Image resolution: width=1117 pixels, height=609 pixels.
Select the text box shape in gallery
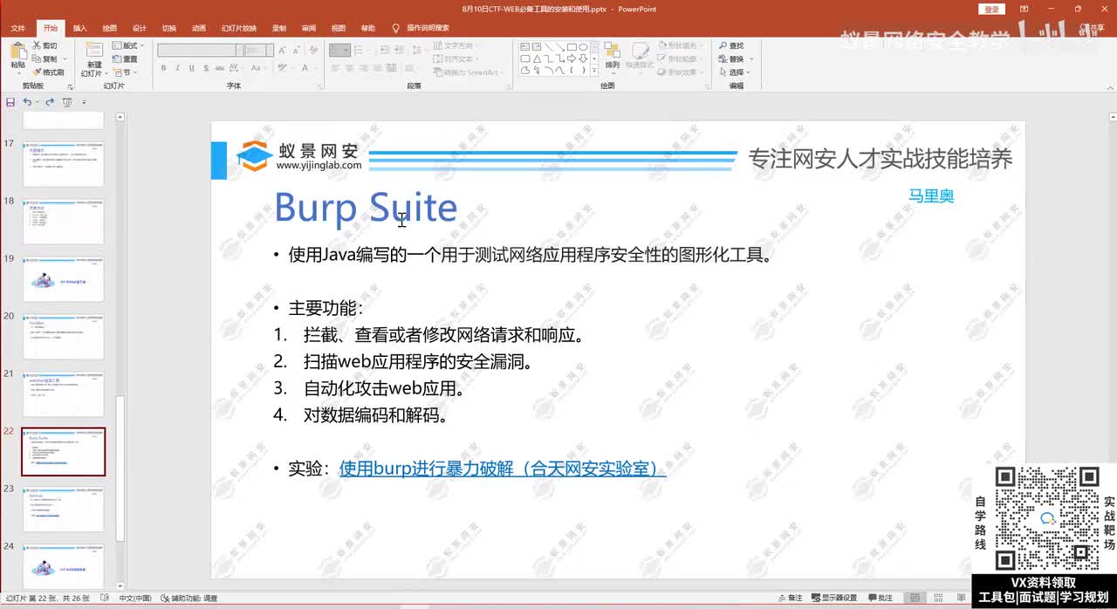(x=525, y=47)
